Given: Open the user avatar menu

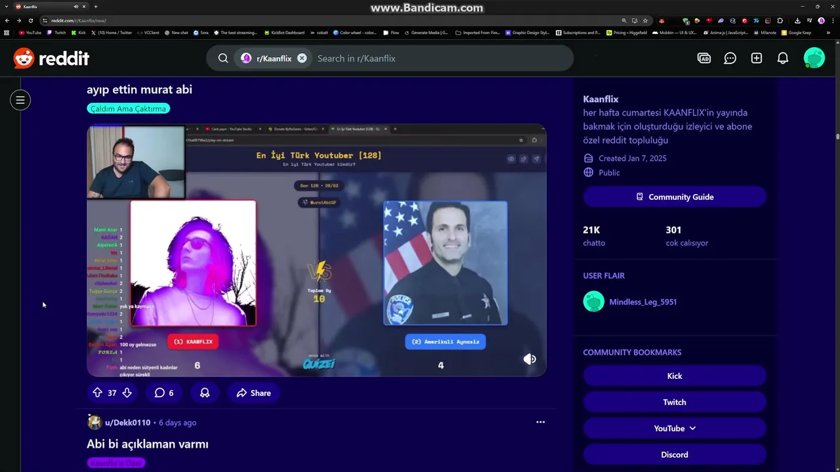Looking at the screenshot, I should [x=814, y=58].
